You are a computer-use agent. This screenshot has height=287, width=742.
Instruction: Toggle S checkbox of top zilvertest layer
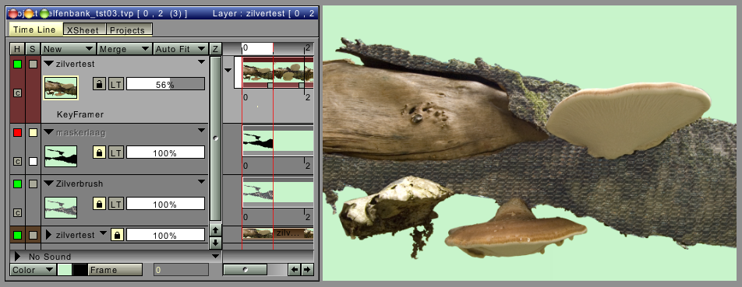33,65
